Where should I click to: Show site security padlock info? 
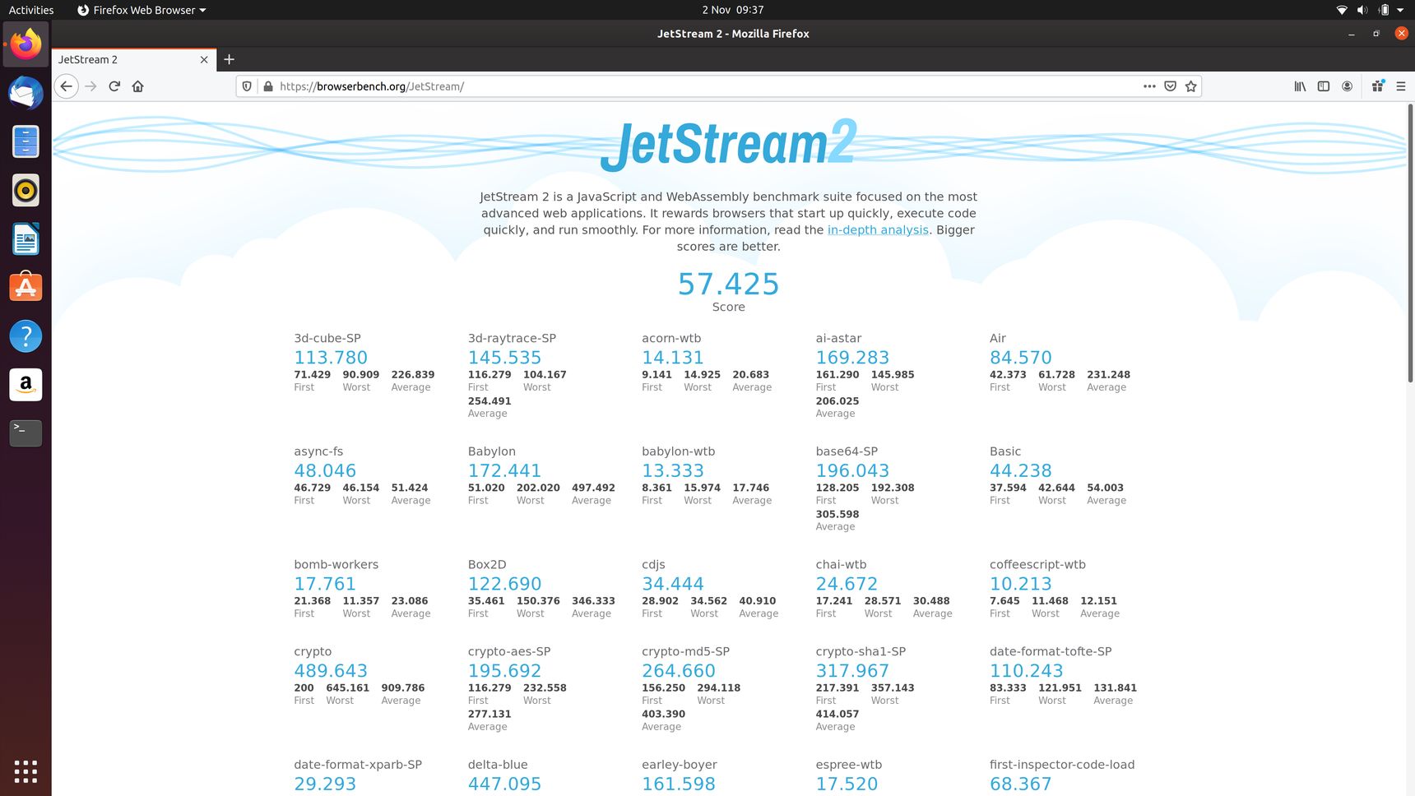(x=268, y=86)
